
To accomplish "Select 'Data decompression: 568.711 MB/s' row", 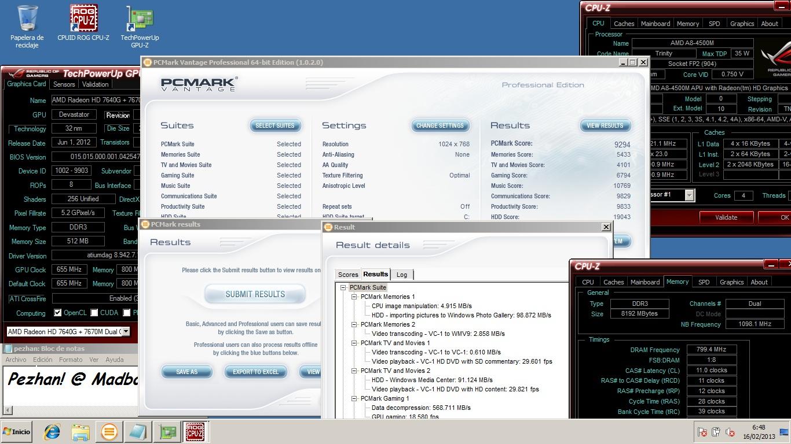I will point(421,408).
